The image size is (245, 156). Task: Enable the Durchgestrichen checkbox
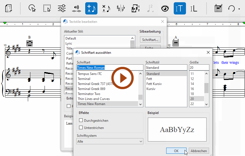81,121
